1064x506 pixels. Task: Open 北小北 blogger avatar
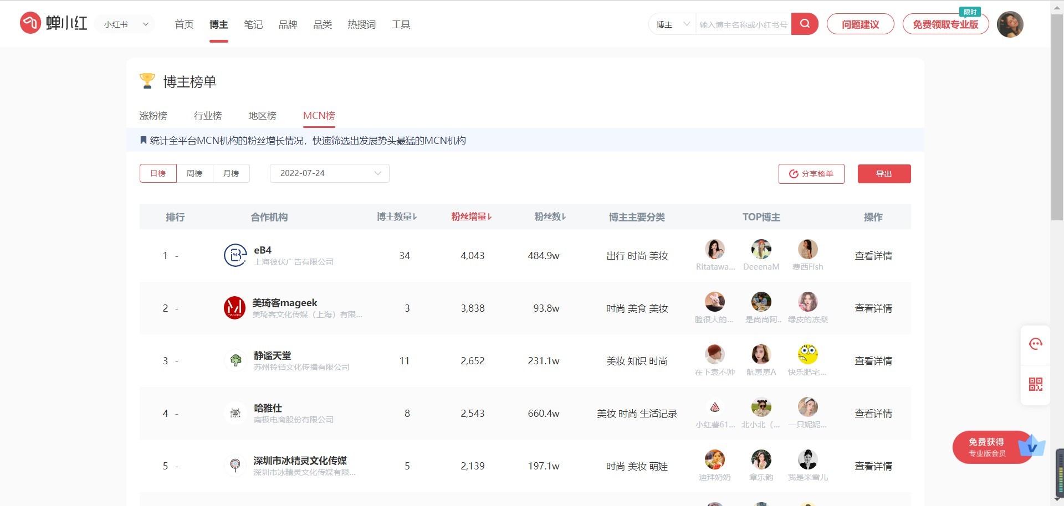[761, 407]
